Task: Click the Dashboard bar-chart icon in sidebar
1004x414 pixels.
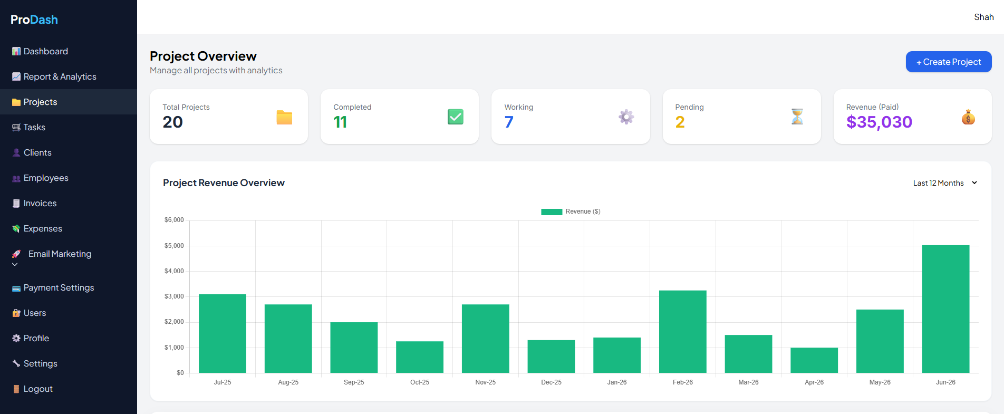Action: (x=16, y=51)
